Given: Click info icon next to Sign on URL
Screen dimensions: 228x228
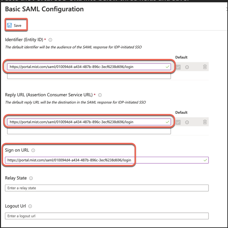Looking at the screenshot, I should click(33, 150).
